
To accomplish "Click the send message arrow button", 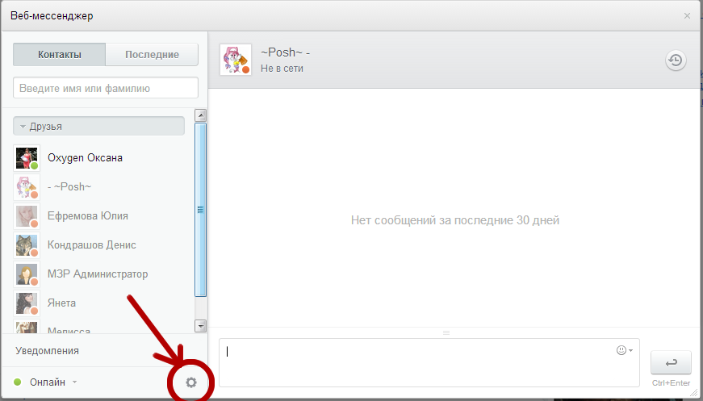I will 671,362.
